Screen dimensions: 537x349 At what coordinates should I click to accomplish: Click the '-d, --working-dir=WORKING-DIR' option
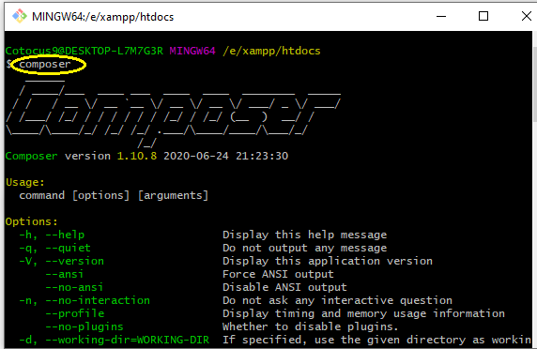pyautogui.click(x=114, y=340)
